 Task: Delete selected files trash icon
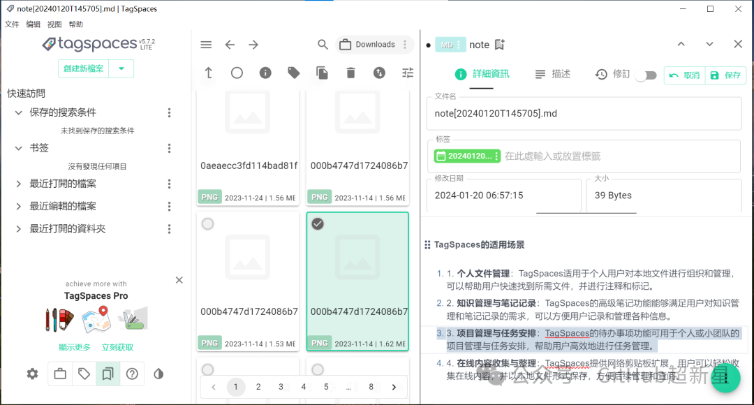point(350,73)
